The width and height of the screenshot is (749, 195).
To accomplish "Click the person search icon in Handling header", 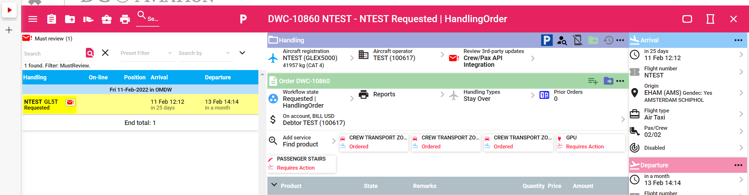I will click(562, 40).
